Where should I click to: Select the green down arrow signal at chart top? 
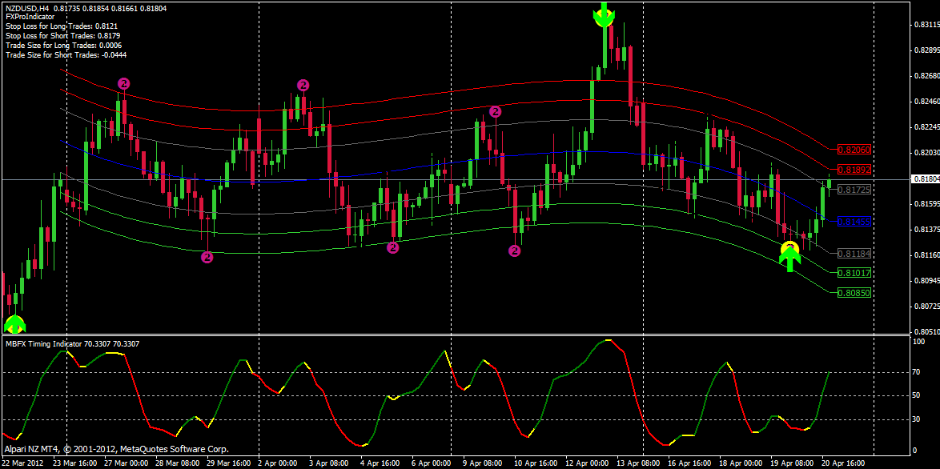(604, 14)
